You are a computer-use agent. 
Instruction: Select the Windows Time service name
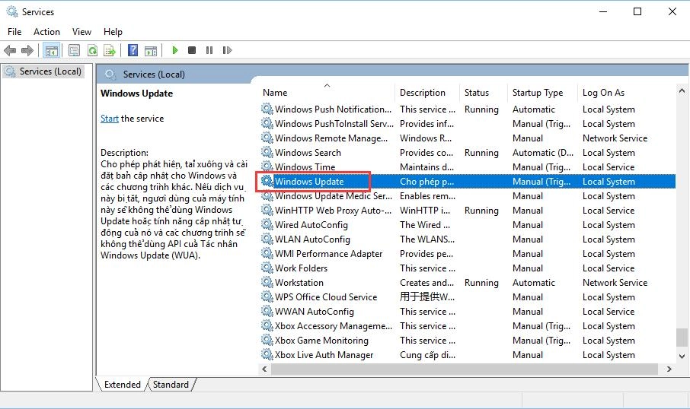[x=305, y=167]
